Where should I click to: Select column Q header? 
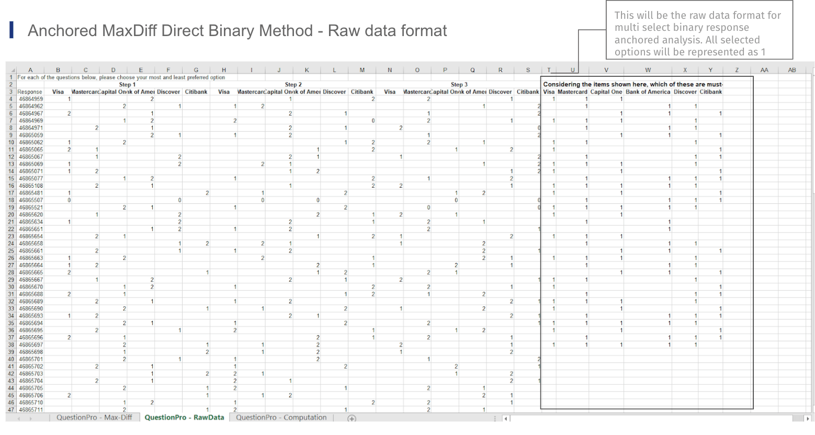[x=473, y=70]
